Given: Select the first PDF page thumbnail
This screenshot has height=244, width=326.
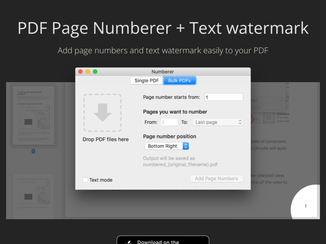Looking at the screenshot, I should click(x=34, y=116).
